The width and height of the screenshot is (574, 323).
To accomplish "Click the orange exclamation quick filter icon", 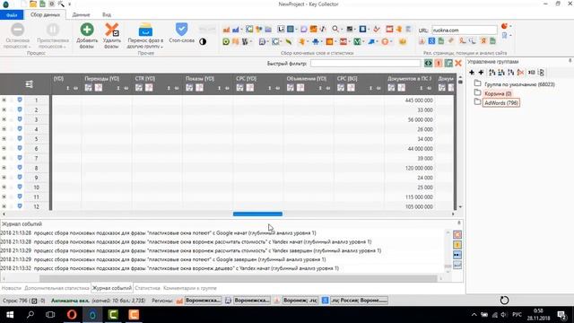I will [x=439, y=64].
